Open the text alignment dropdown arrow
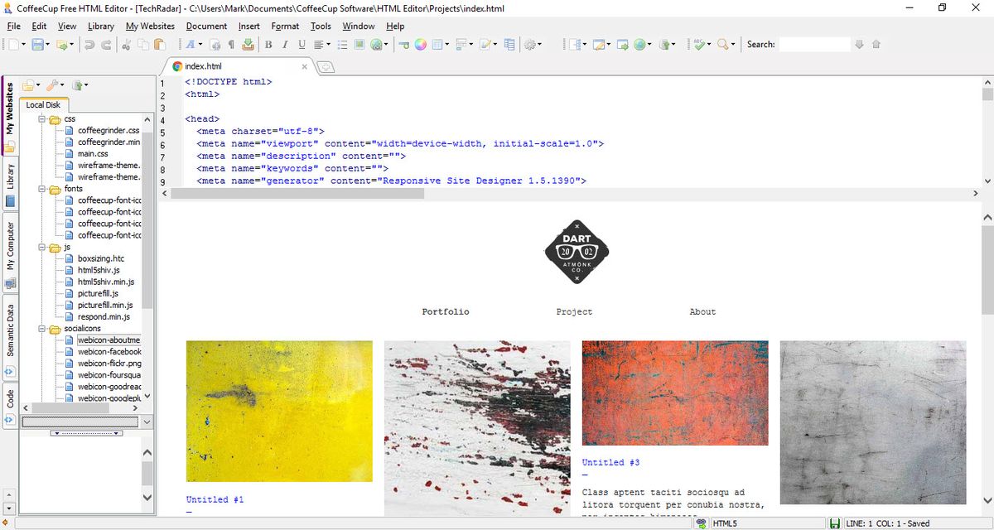Screen dimensions: 994x530 pyautogui.click(x=327, y=44)
